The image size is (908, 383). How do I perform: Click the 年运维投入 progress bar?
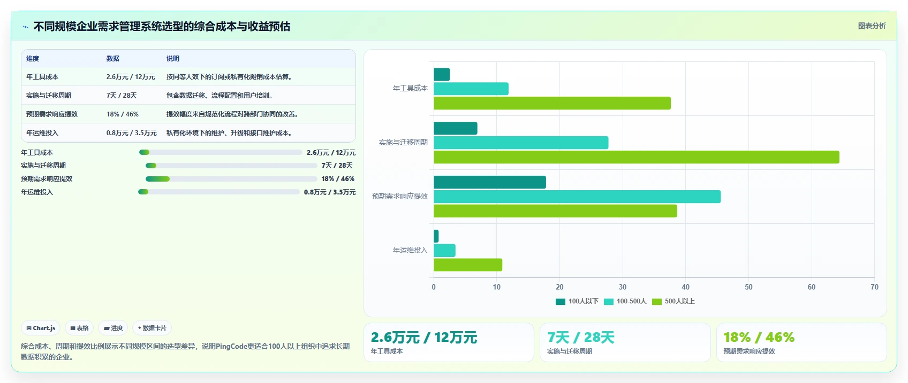coord(219,192)
